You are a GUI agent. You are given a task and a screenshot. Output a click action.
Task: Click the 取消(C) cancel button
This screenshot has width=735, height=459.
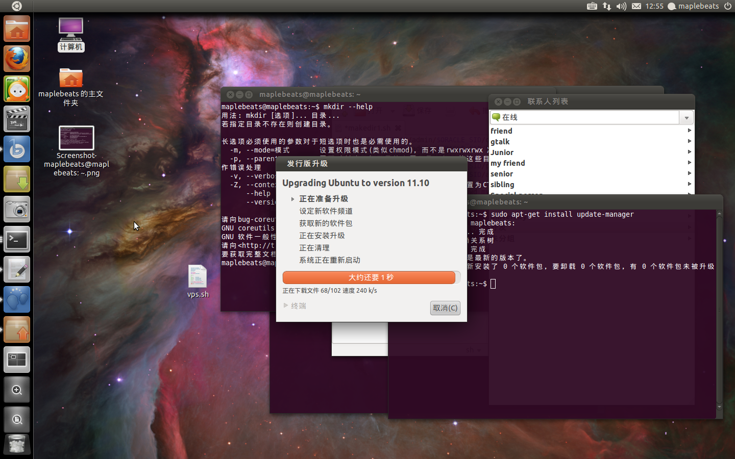pyautogui.click(x=445, y=308)
